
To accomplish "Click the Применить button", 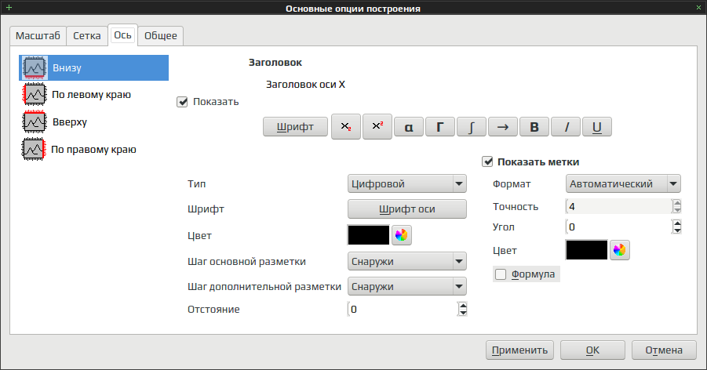I will (519, 350).
